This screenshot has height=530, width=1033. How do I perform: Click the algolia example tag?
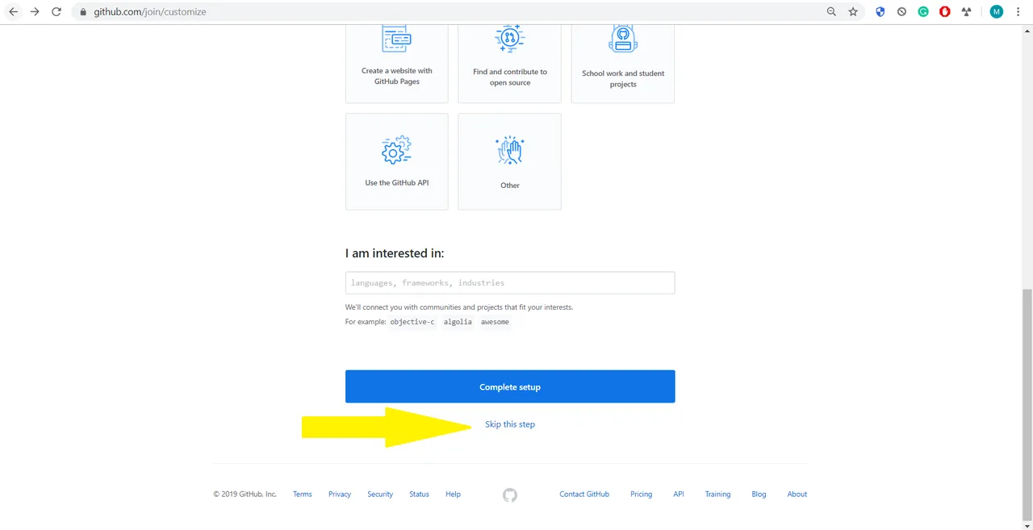[458, 322]
